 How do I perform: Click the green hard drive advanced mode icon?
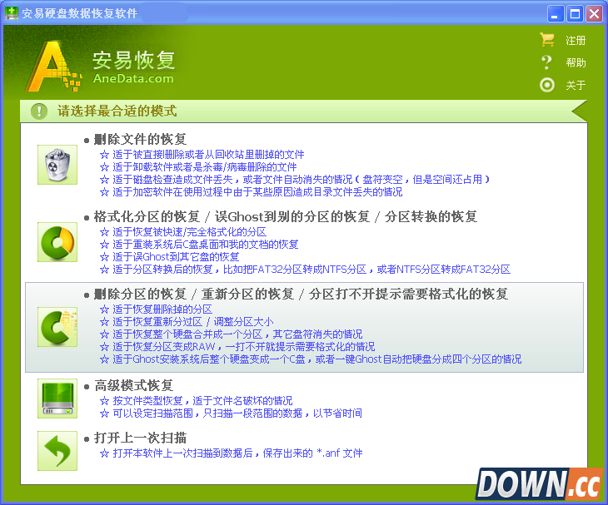coord(57,399)
